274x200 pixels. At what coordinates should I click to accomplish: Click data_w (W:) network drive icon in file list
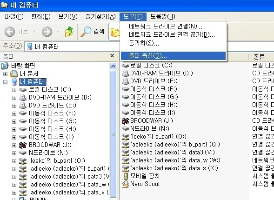[x=125, y=160]
